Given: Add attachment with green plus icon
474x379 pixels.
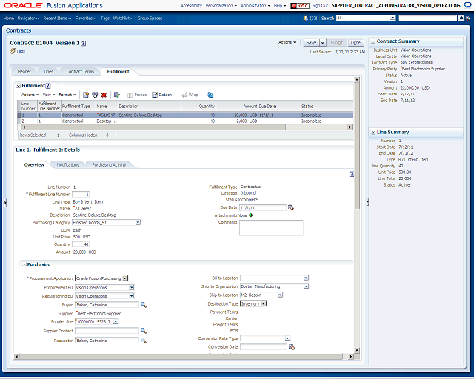Looking at the screenshot, I should 250,215.
